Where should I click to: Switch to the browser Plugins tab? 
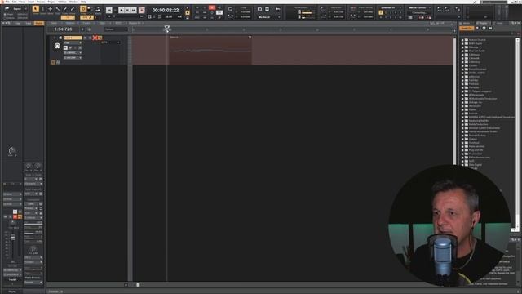pos(483,23)
